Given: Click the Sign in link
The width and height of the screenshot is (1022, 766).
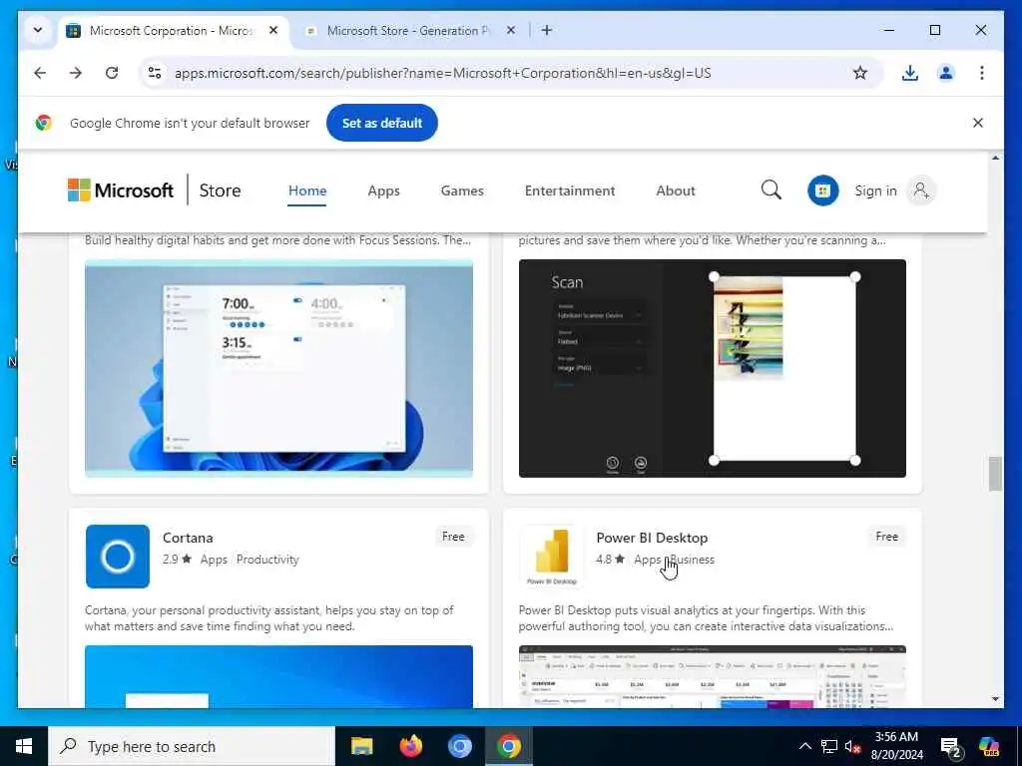Looking at the screenshot, I should pyautogui.click(x=875, y=191).
